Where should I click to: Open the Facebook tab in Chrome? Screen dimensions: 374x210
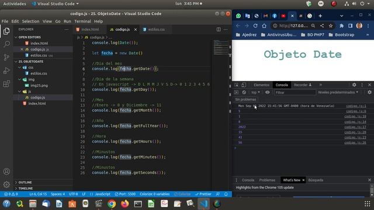pos(275,16)
